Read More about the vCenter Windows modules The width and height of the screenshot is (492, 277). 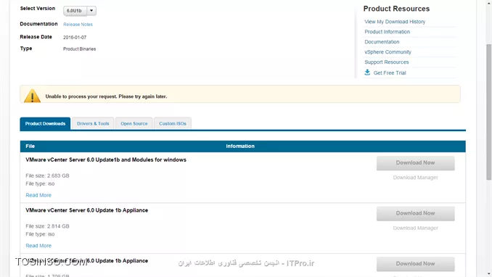tap(38, 195)
